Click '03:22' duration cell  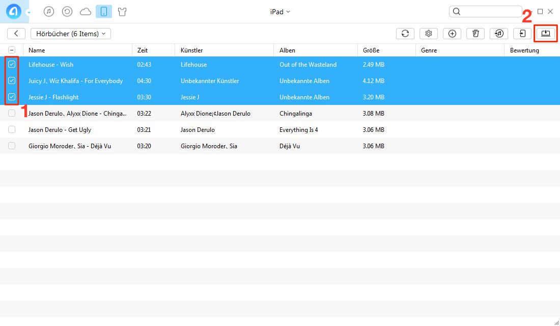pos(144,113)
